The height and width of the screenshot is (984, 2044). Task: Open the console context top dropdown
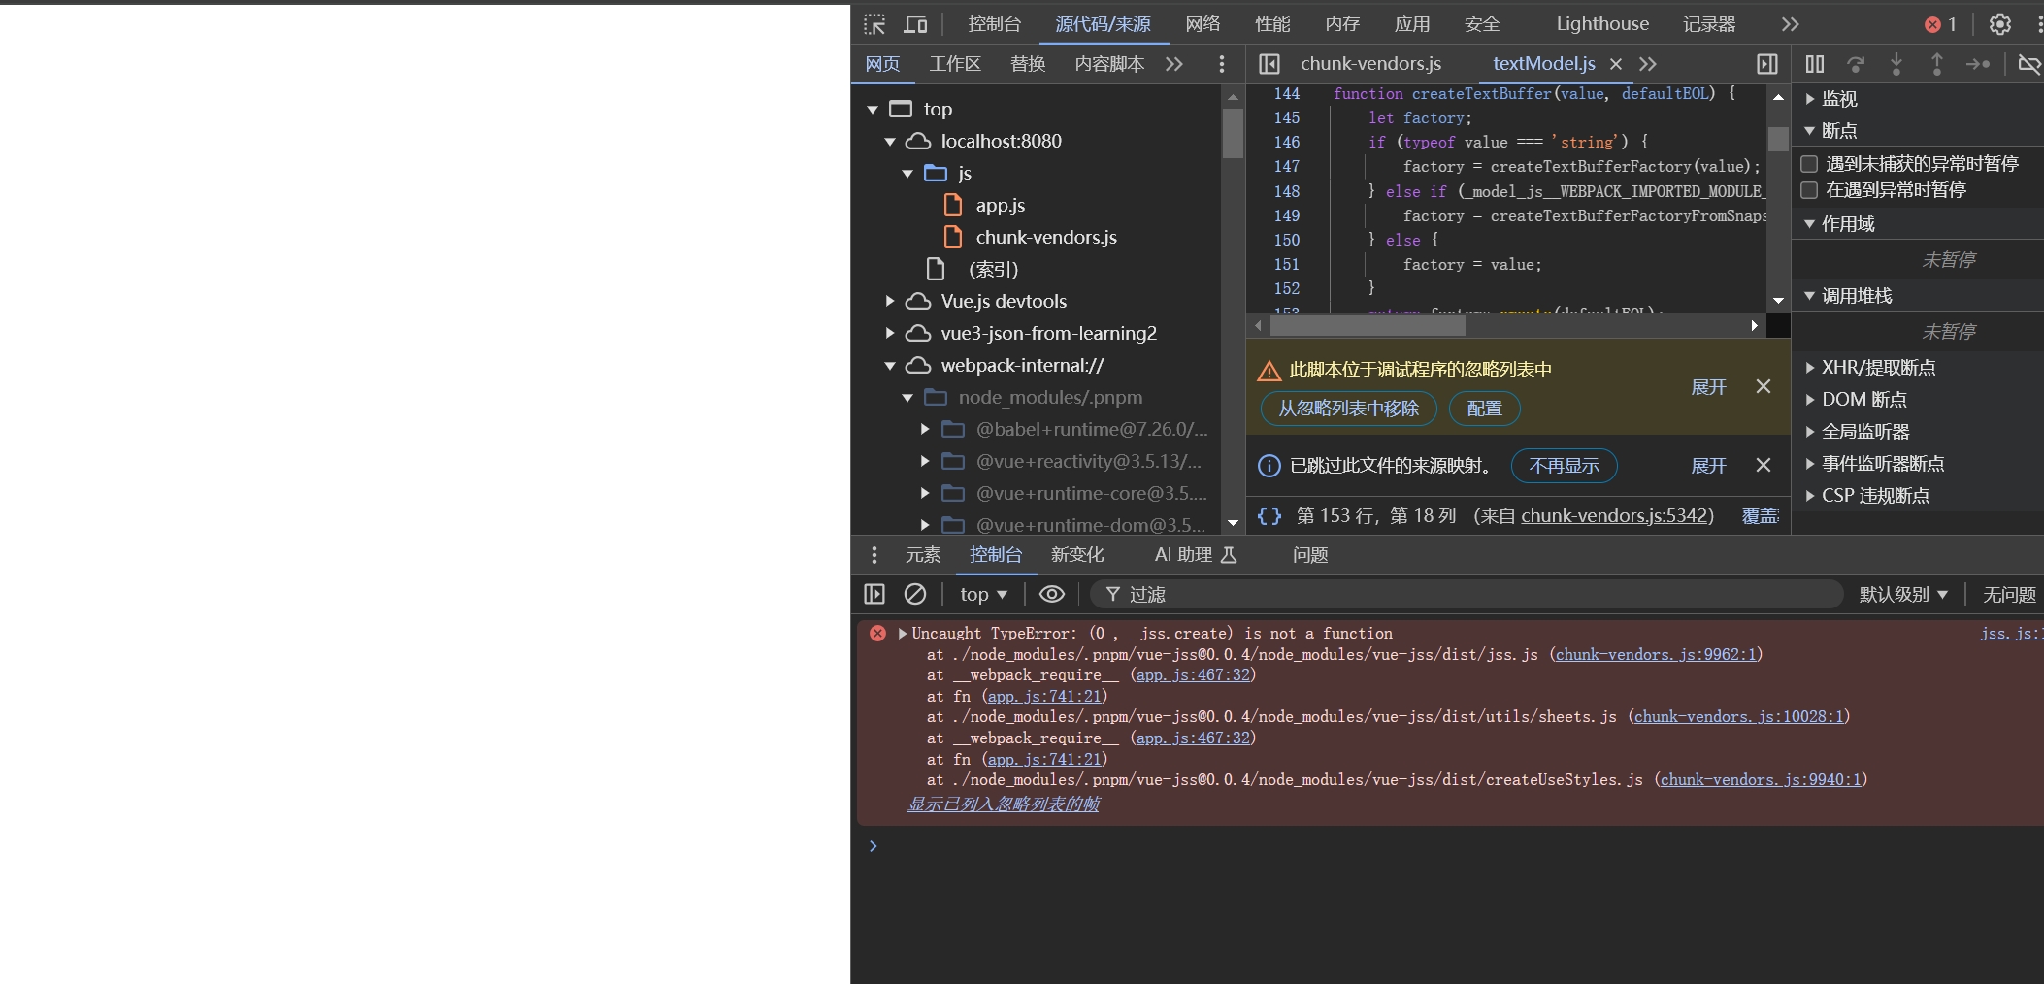pyautogui.click(x=983, y=594)
